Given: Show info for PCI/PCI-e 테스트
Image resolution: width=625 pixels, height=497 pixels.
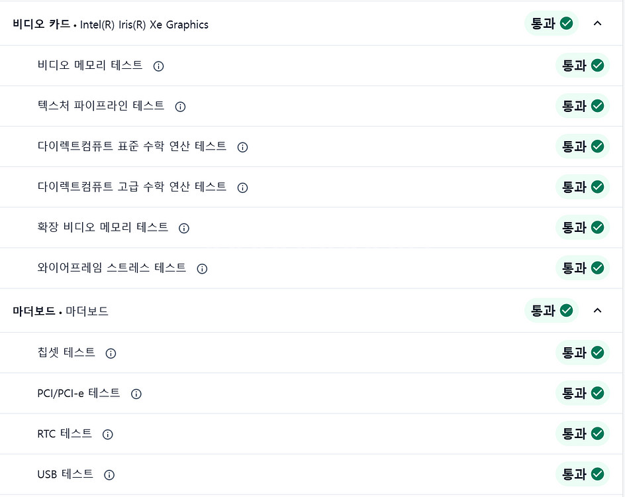Looking at the screenshot, I should tap(136, 394).
